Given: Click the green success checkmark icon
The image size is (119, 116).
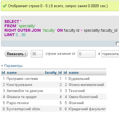Looking at the screenshot, I should pyautogui.click(x=5, y=6).
